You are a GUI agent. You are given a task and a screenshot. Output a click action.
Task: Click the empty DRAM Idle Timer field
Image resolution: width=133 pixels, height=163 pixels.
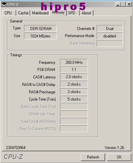pyautogui.click(x=74, y=114)
